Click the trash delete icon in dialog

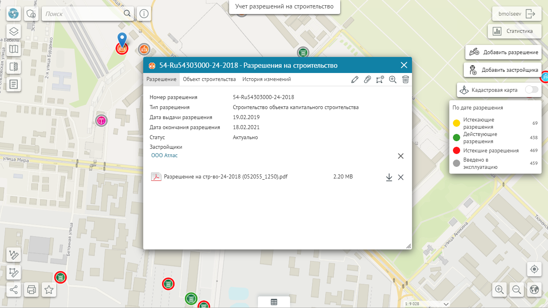pyautogui.click(x=406, y=79)
